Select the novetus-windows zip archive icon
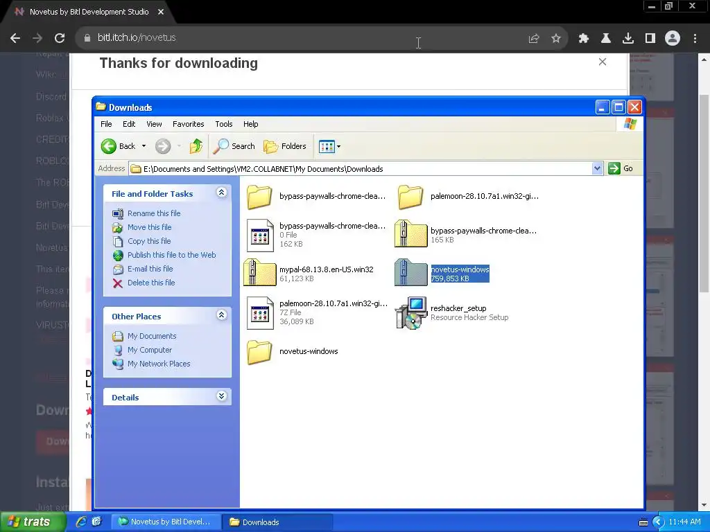Screen dimensions: 710x532 [x=410, y=273]
